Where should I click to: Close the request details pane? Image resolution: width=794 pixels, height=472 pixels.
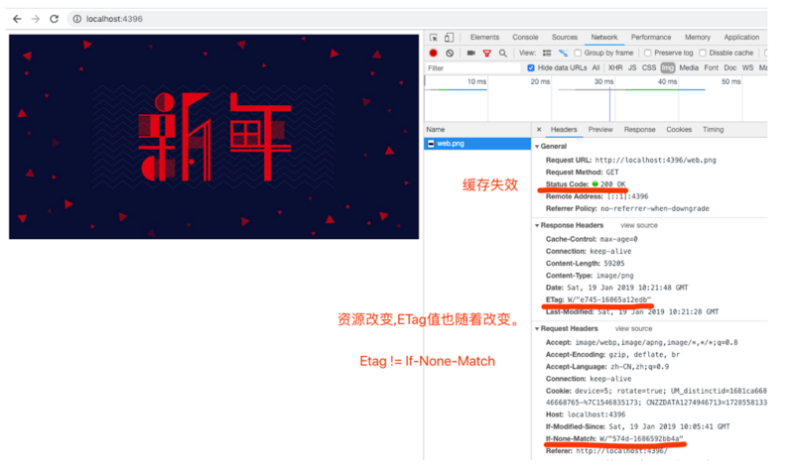[539, 130]
